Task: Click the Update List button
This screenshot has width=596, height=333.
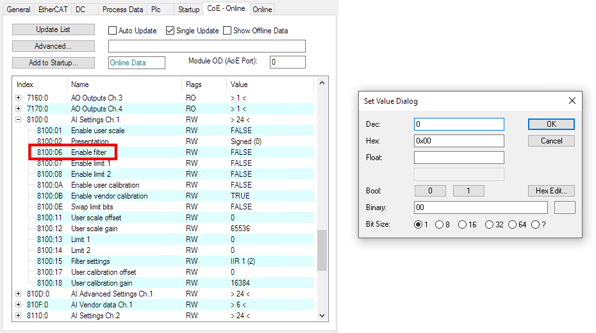Action: pyautogui.click(x=53, y=29)
